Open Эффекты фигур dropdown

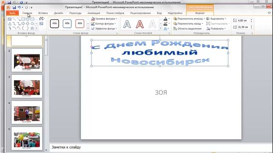104,28
